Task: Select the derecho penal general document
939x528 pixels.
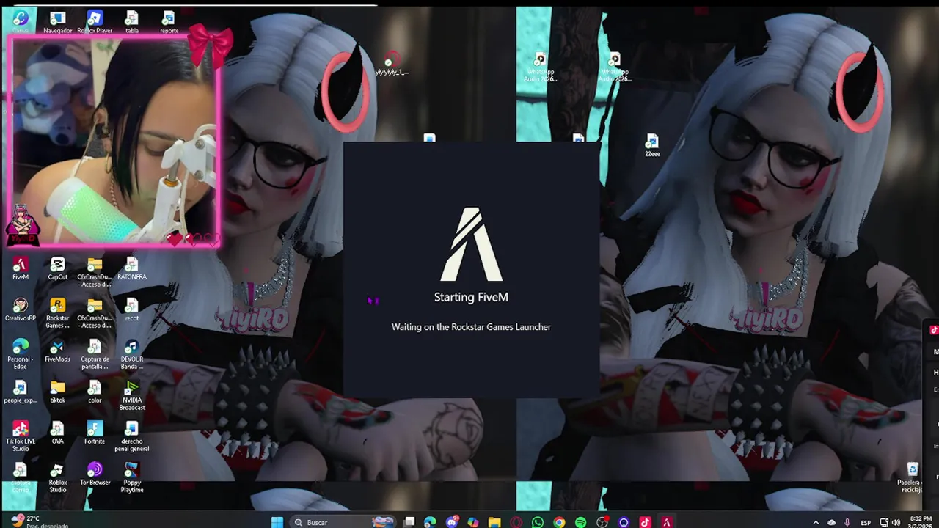Action: 131,436
